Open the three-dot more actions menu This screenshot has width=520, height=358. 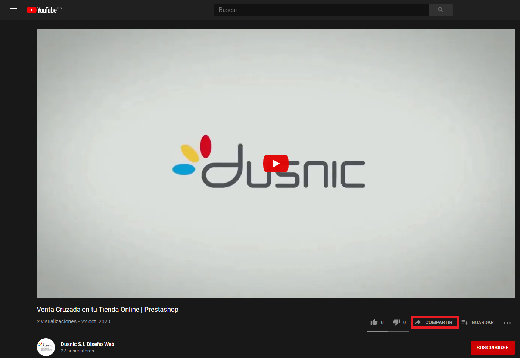507,323
